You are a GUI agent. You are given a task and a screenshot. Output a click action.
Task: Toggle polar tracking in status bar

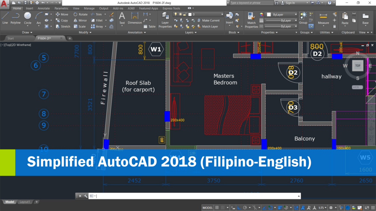tap(245, 208)
